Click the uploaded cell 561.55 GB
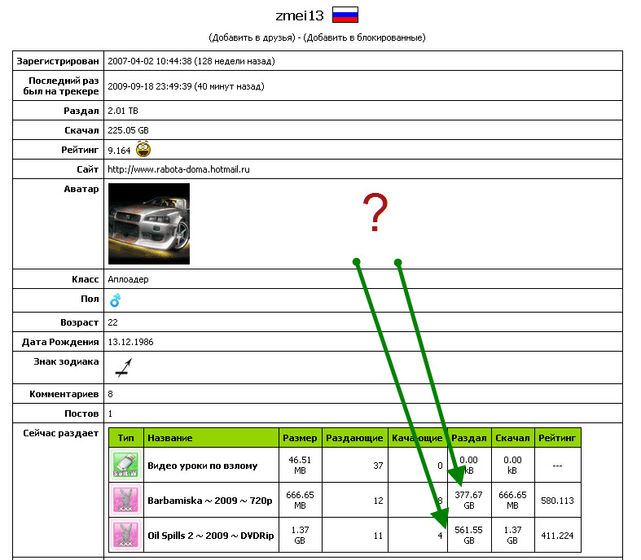The width and height of the screenshot is (641, 560). tap(469, 535)
